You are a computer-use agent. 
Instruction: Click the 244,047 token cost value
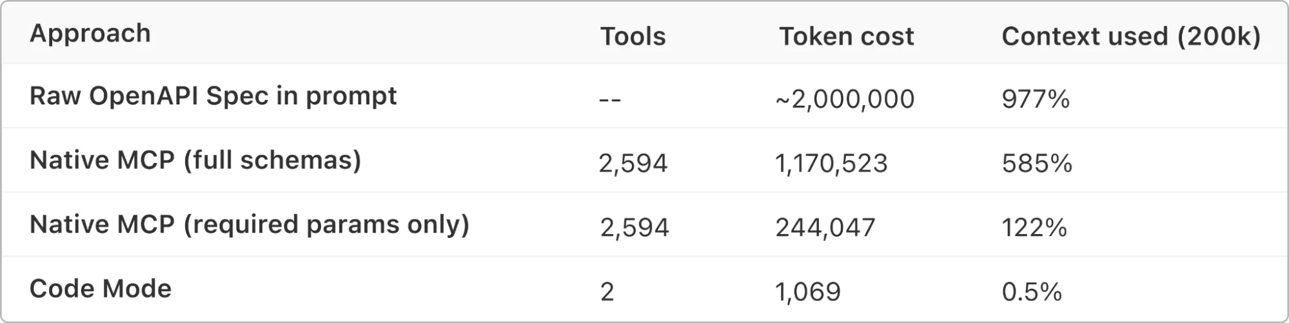tap(825, 228)
